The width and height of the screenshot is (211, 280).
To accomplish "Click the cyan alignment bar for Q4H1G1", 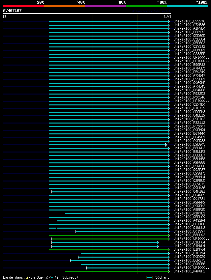I will click(110, 192).
